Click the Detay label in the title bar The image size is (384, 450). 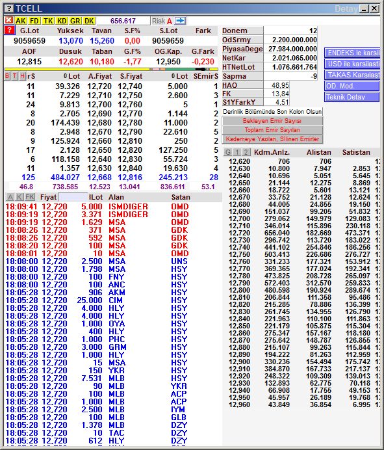point(346,9)
